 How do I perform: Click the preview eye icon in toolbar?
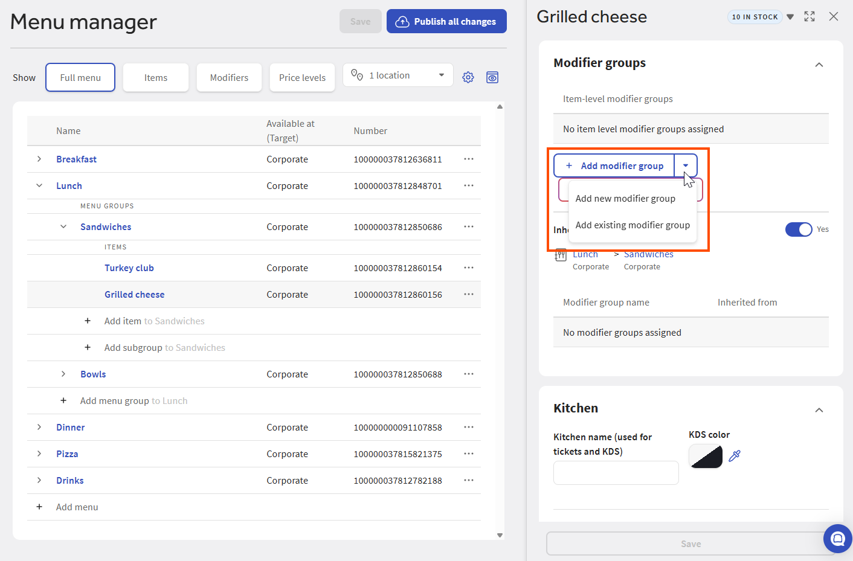pyautogui.click(x=492, y=77)
